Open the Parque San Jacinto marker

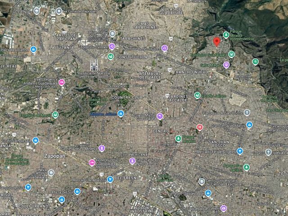247,167
